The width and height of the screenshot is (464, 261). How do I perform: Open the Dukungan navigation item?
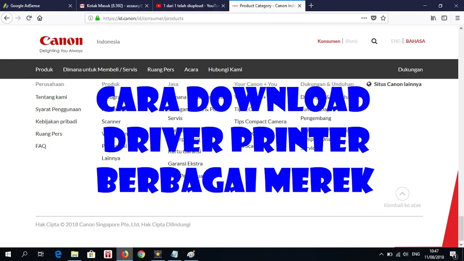click(410, 69)
